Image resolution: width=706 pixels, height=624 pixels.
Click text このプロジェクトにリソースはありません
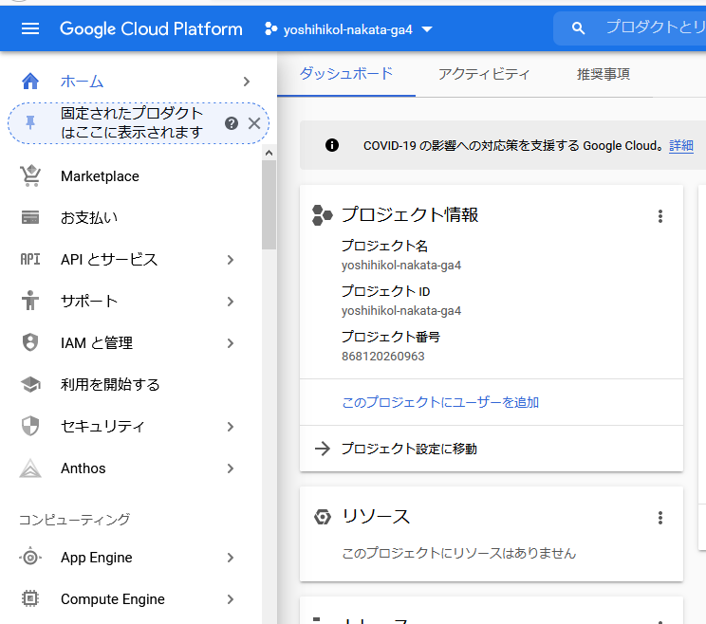pos(459,553)
